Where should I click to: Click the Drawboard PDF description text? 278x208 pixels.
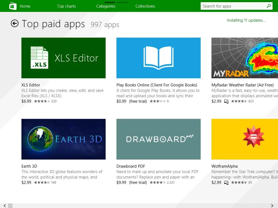pyautogui.click(x=157, y=174)
